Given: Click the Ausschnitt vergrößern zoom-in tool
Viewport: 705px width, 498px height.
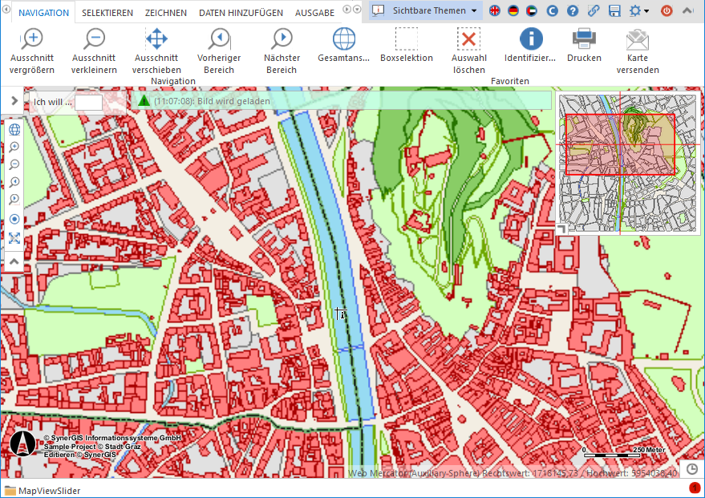Looking at the screenshot, I should point(32,38).
